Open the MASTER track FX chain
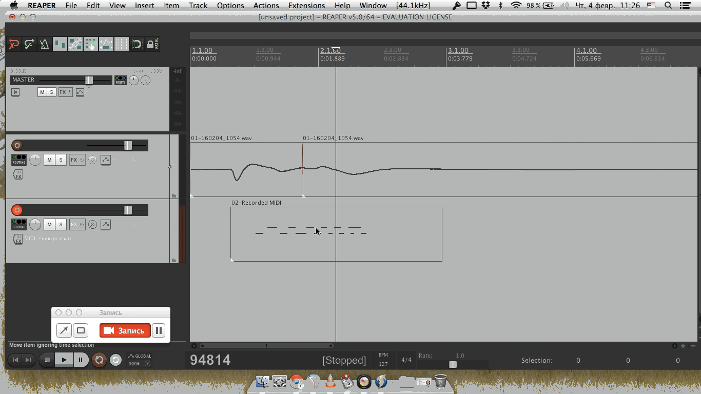 click(65, 92)
